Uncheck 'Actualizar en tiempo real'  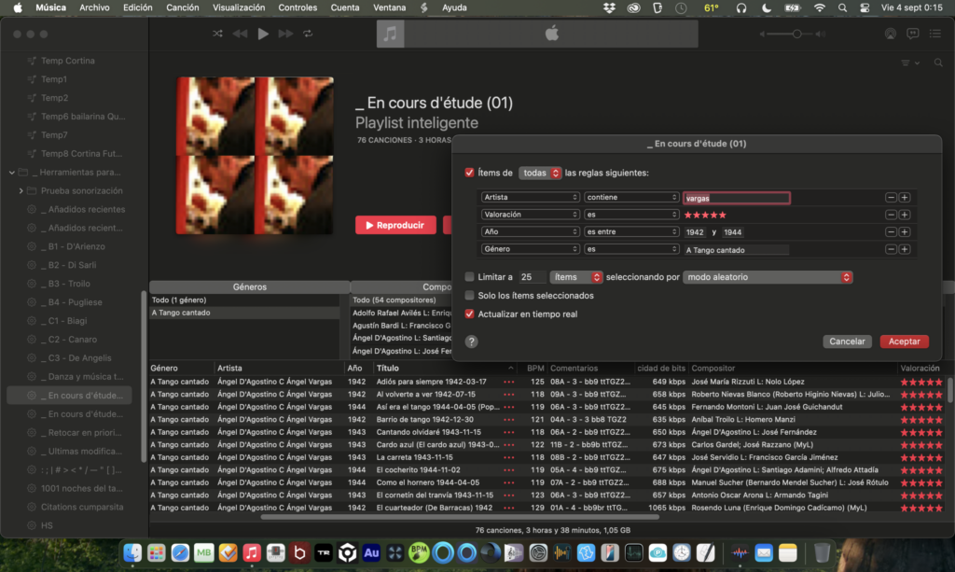[469, 314]
